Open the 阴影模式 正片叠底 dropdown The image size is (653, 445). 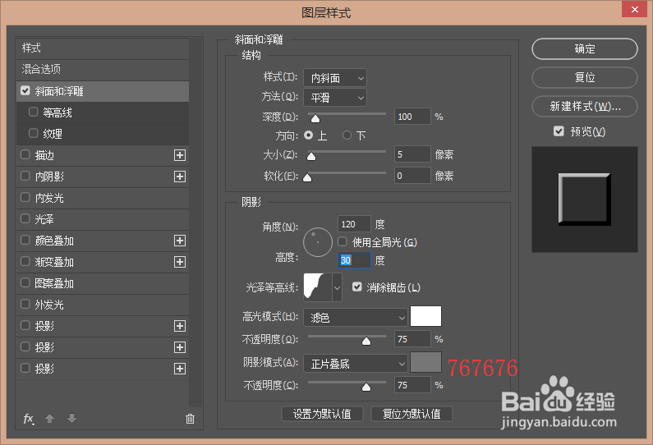click(x=356, y=364)
